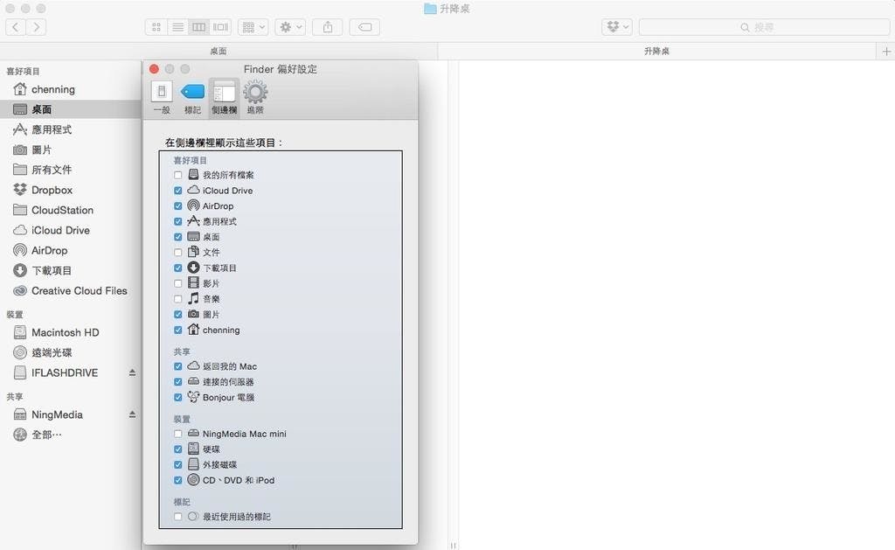Screen dimensions: 895x550
Task: Switch to icon view in toolbar
Action: coord(156,27)
